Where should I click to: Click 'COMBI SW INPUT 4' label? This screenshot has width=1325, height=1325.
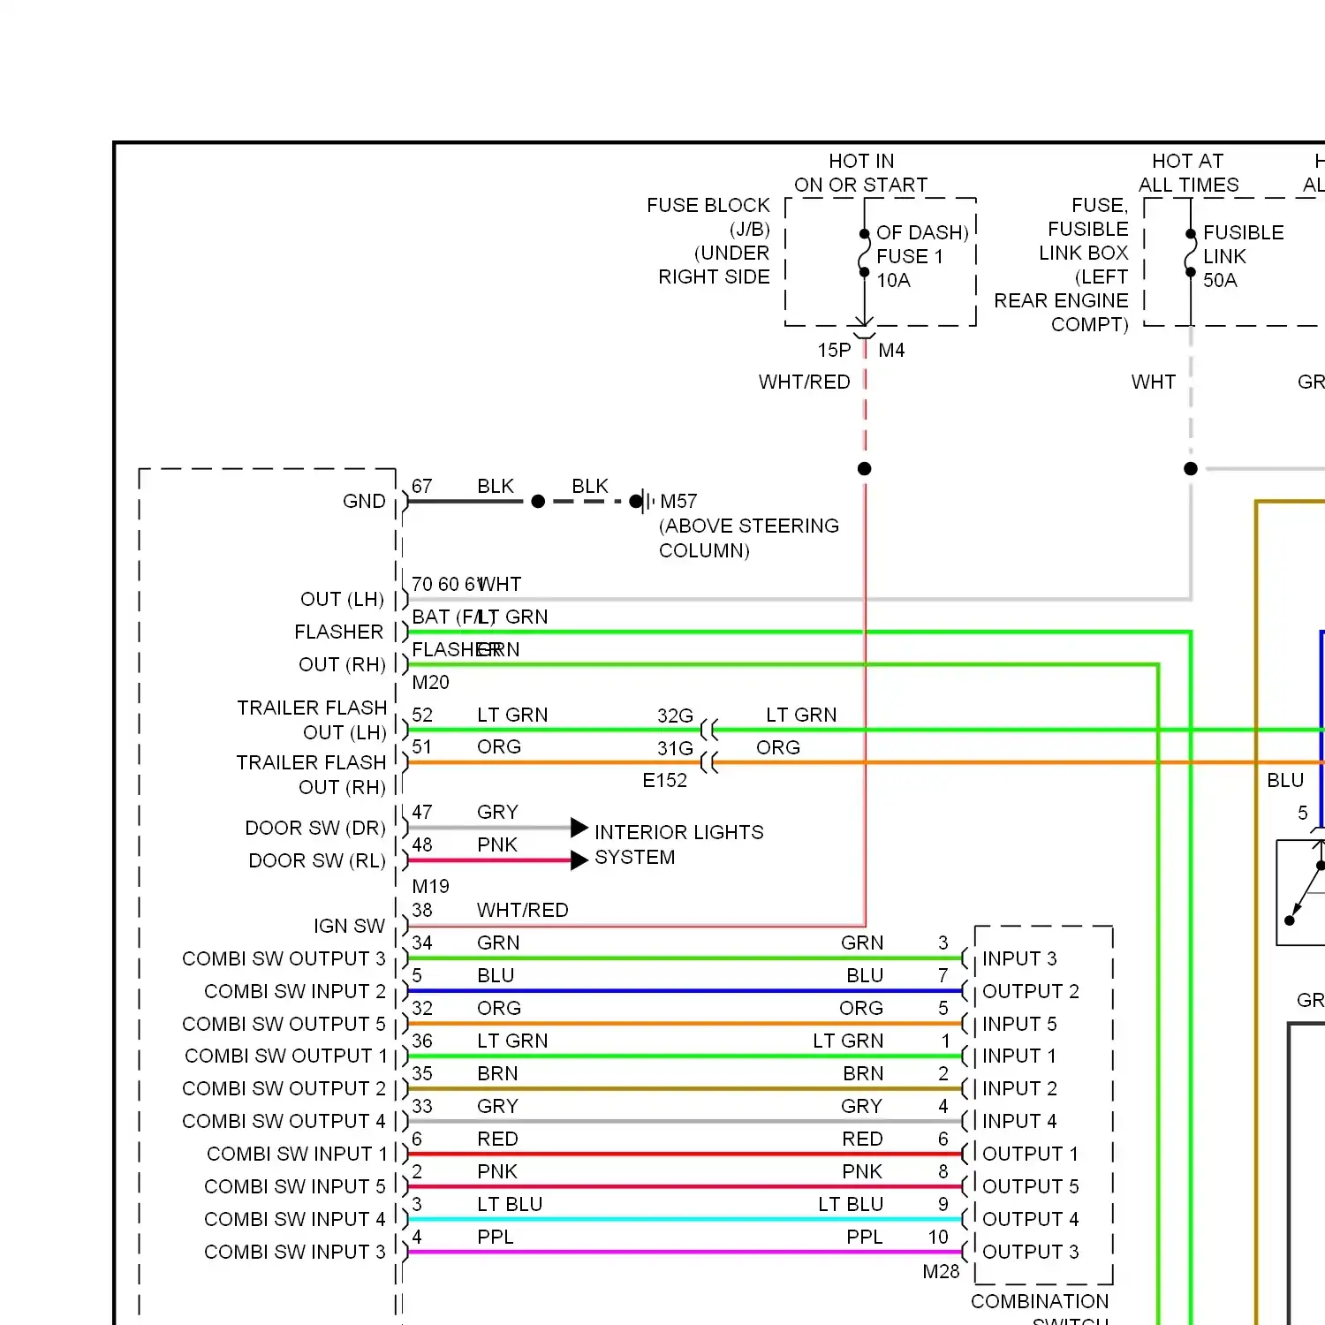pos(295,1219)
